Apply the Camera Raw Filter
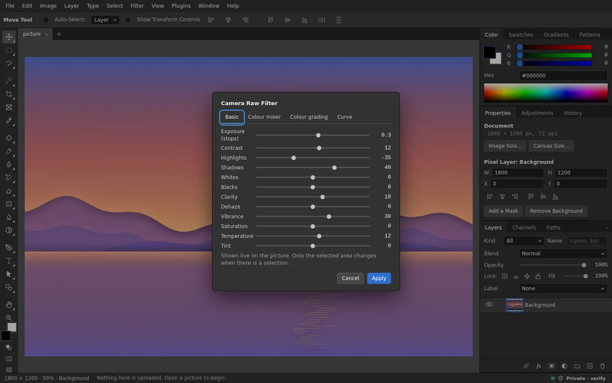The width and height of the screenshot is (612, 383). [379, 278]
